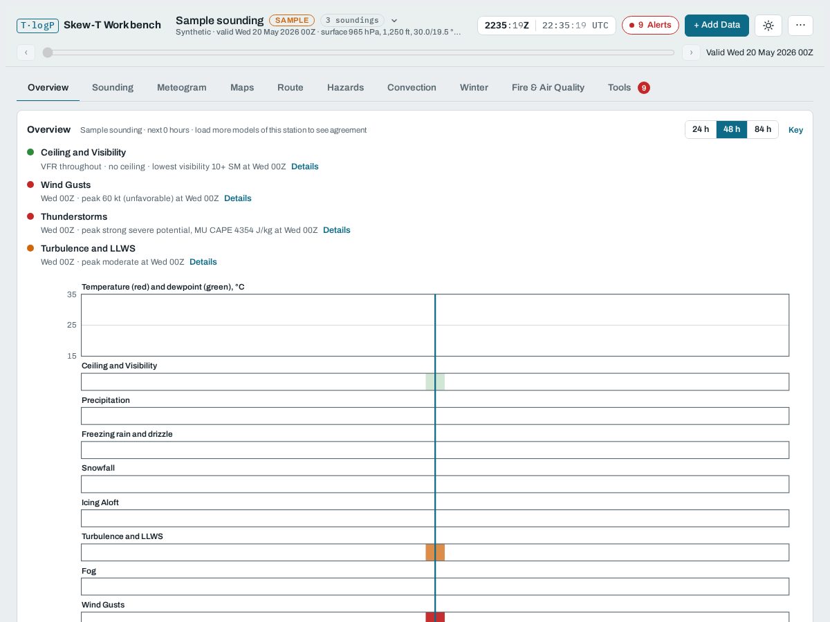The width and height of the screenshot is (830, 622).
Task: Open the Route tab
Action: (290, 88)
